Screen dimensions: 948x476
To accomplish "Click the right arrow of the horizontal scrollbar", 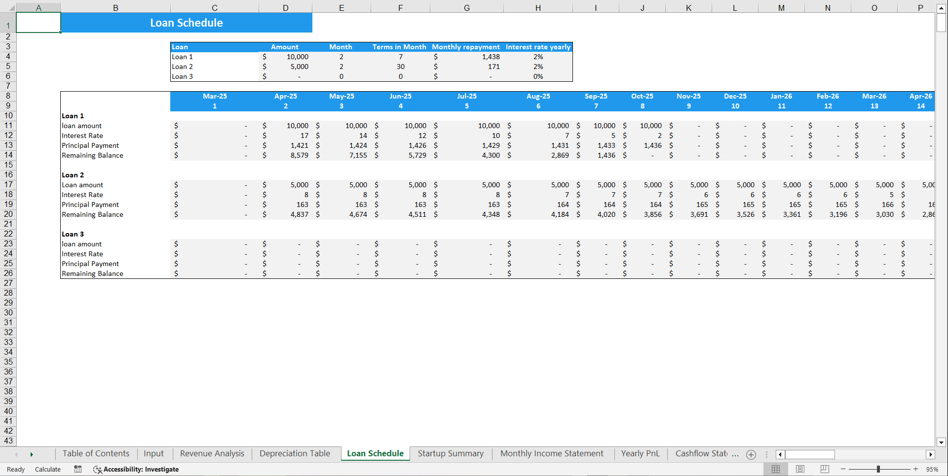I will coord(931,454).
